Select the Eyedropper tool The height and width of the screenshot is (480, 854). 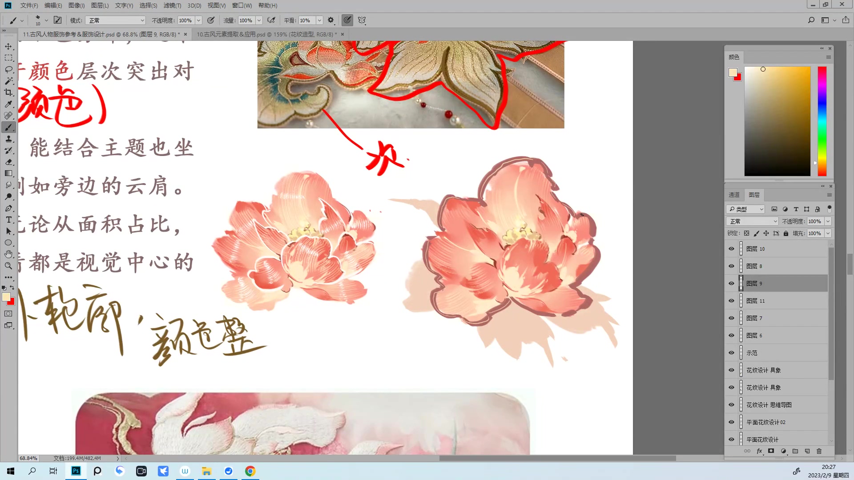8,104
